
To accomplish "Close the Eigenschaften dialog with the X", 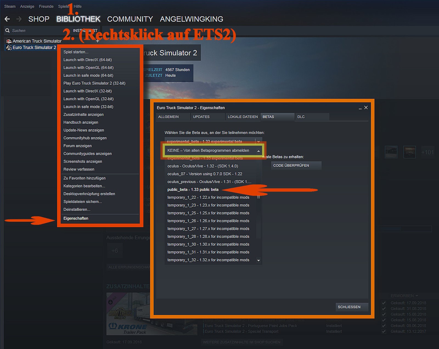I will pos(366,108).
